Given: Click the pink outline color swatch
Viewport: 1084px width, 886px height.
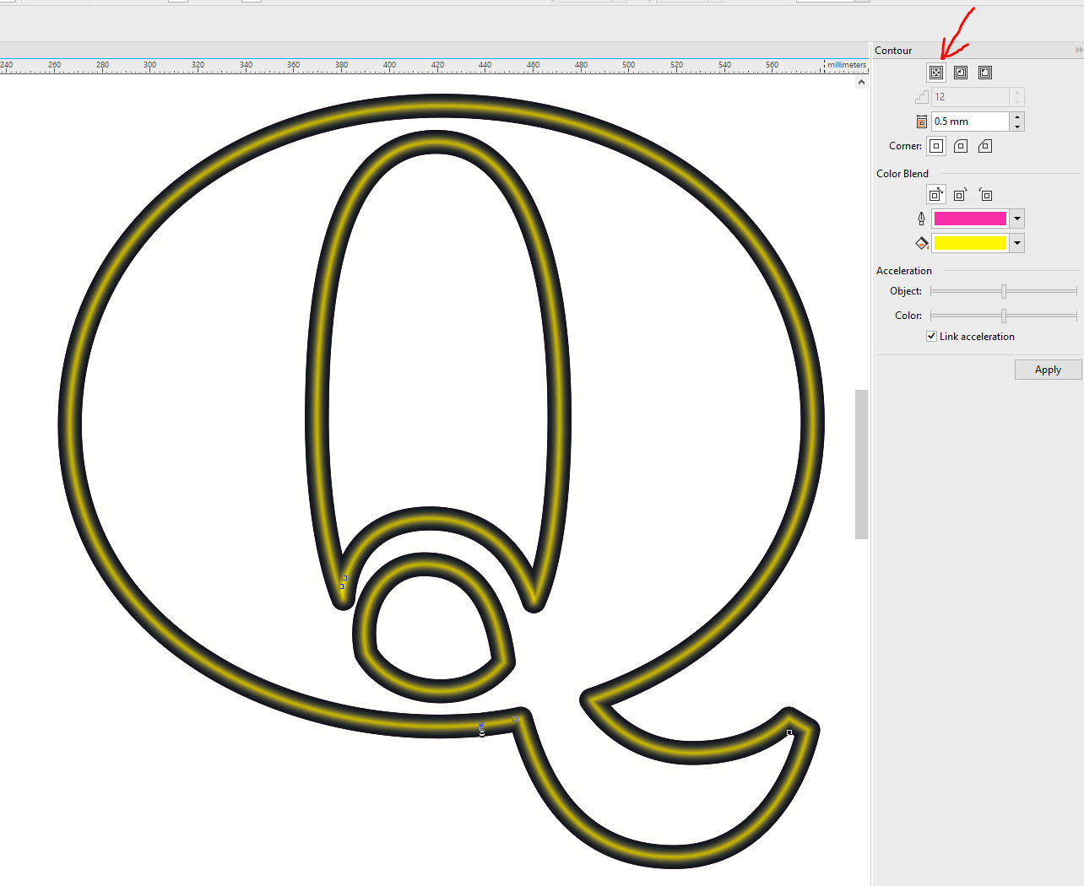Looking at the screenshot, I should coord(970,219).
